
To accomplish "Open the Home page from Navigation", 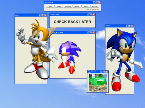I will pos(50,6).
